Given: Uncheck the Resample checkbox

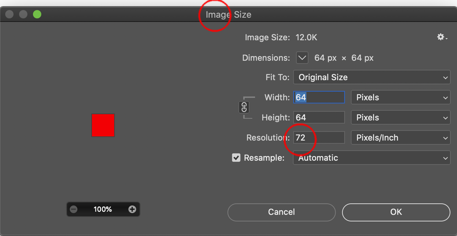Looking at the screenshot, I should [236, 158].
